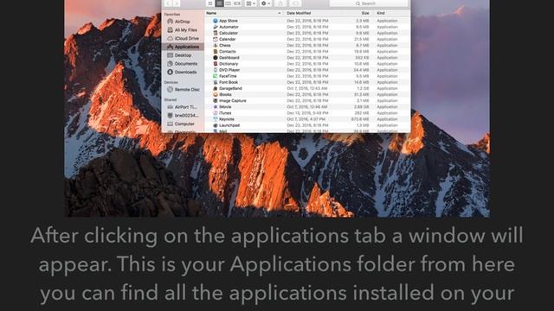Open Documents folder in sidebar
Viewport: 554px width, 311px height.
[x=183, y=64]
